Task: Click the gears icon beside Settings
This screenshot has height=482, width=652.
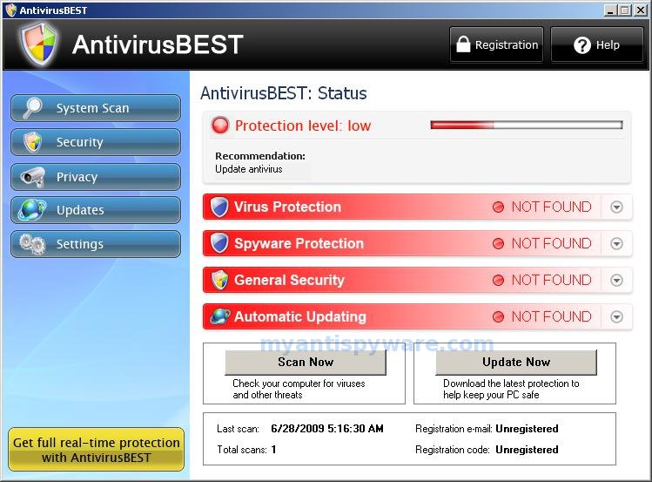Action: click(x=32, y=244)
